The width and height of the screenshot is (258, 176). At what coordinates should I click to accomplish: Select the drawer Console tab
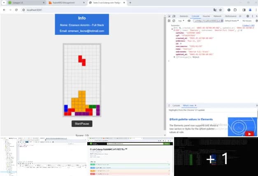click(x=176, y=106)
